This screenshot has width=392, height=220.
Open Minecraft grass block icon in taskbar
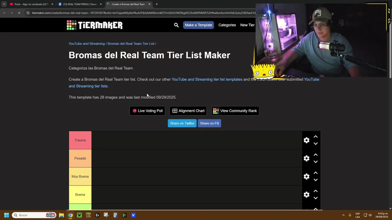pyautogui.click(x=88, y=215)
